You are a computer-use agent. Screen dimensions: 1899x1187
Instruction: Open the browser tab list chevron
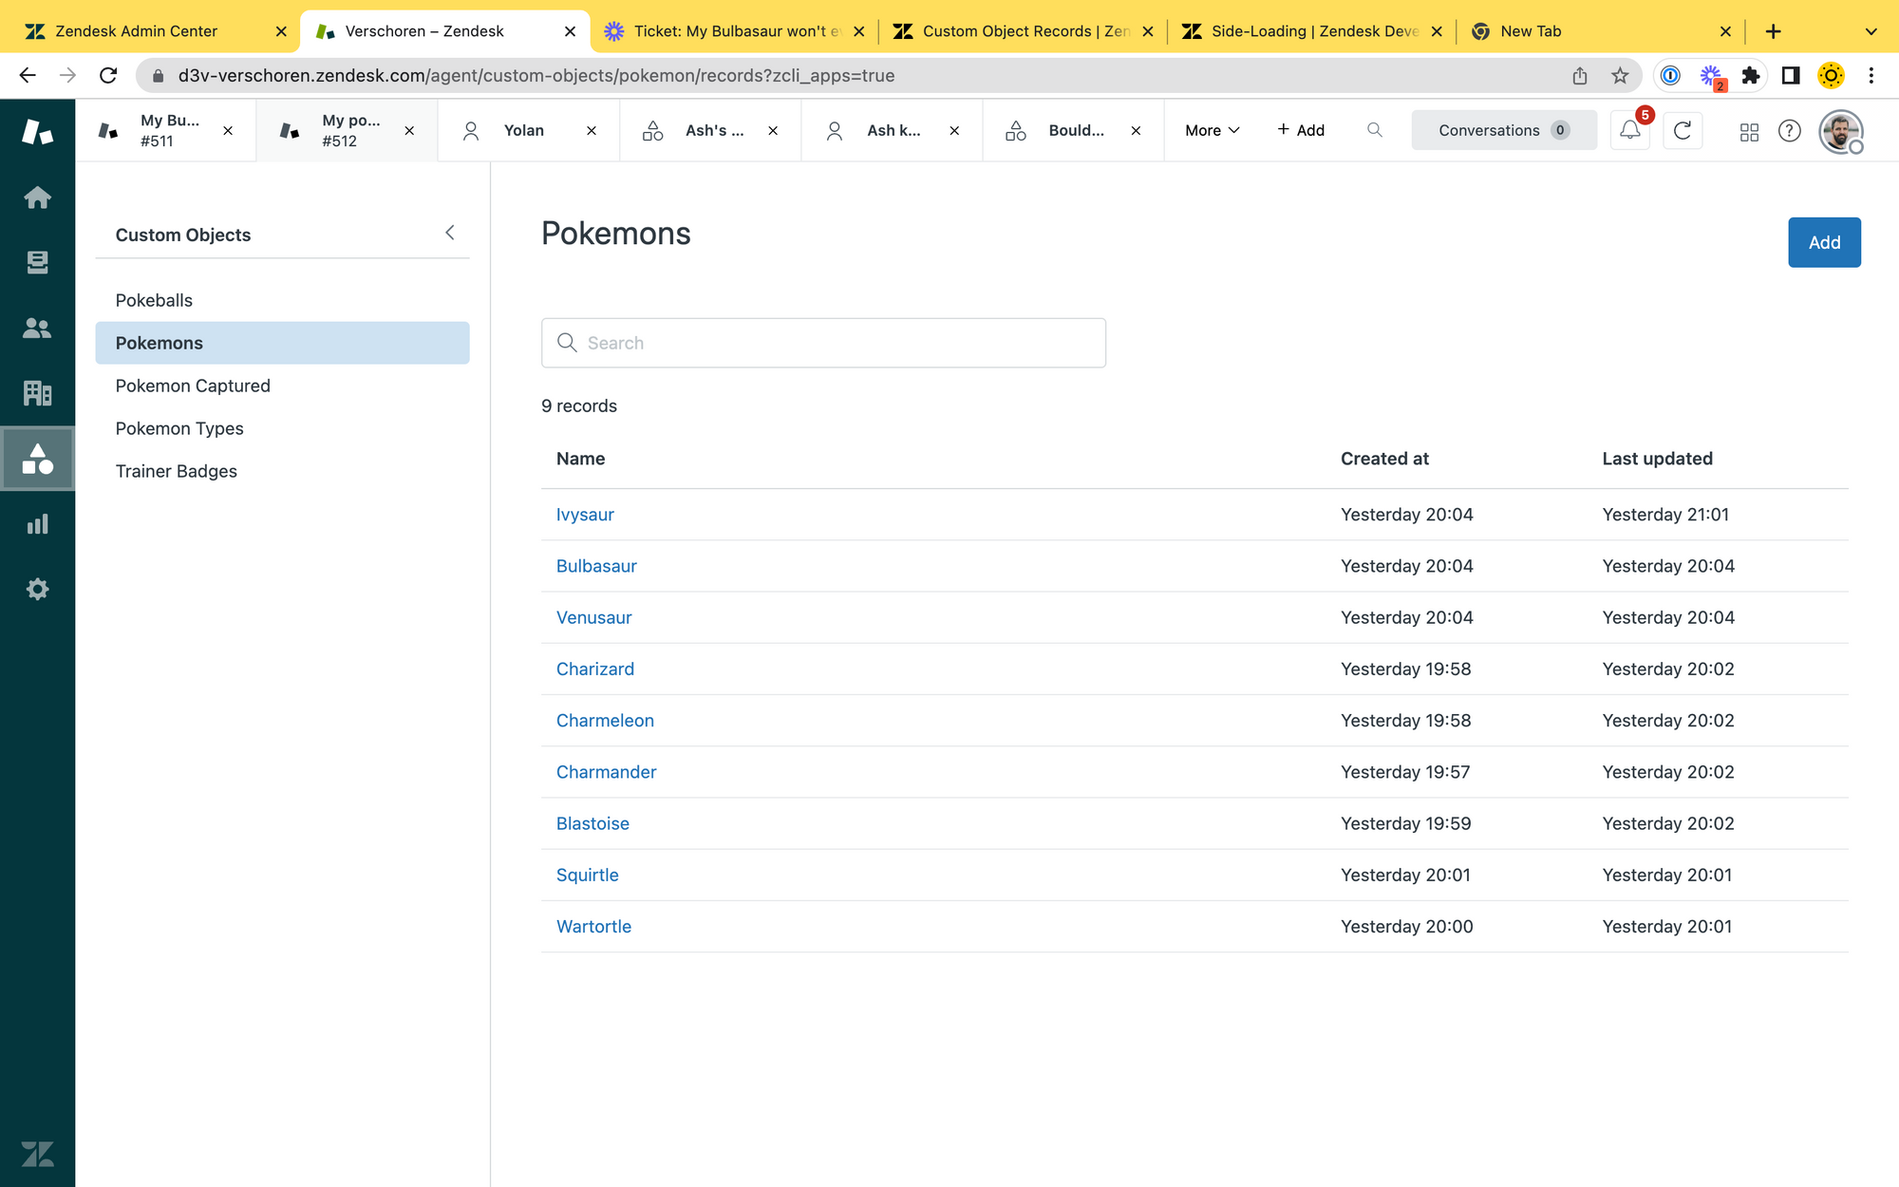click(1871, 31)
